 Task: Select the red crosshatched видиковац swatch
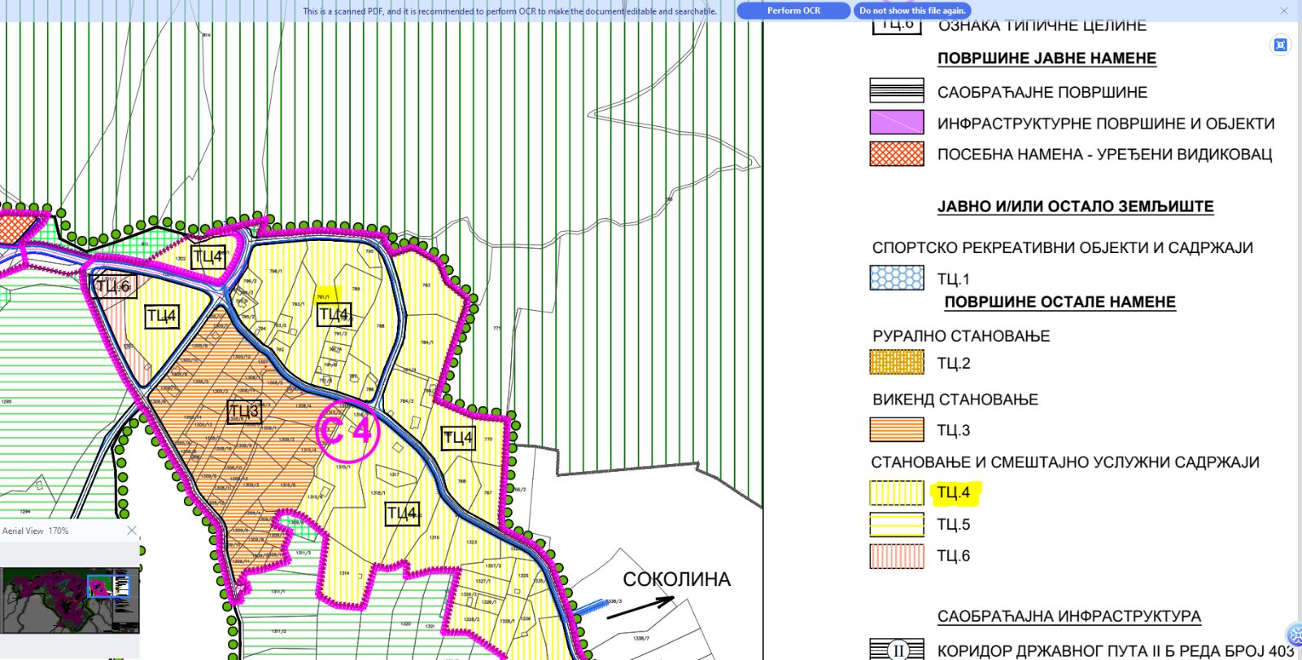coord(897,154)
